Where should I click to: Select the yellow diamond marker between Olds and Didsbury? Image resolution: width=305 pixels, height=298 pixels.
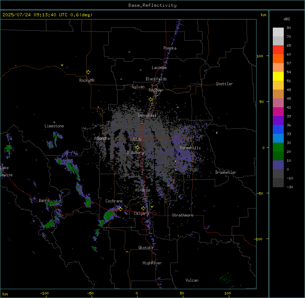coord(137,148)
